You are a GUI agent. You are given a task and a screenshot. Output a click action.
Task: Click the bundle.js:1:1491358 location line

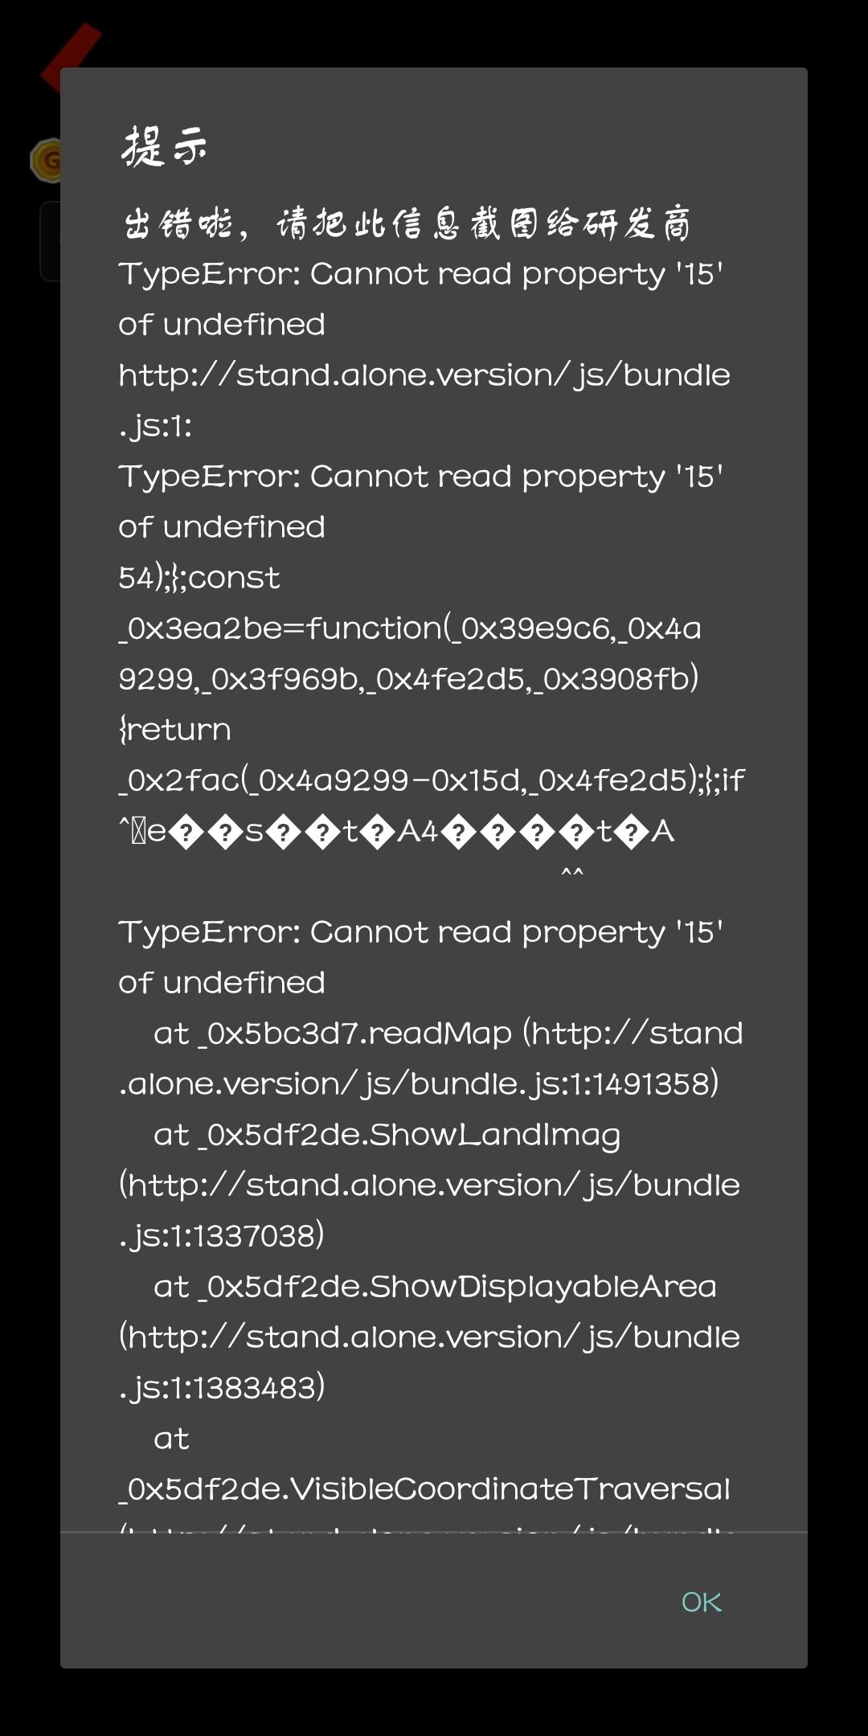click(419, 1084)
